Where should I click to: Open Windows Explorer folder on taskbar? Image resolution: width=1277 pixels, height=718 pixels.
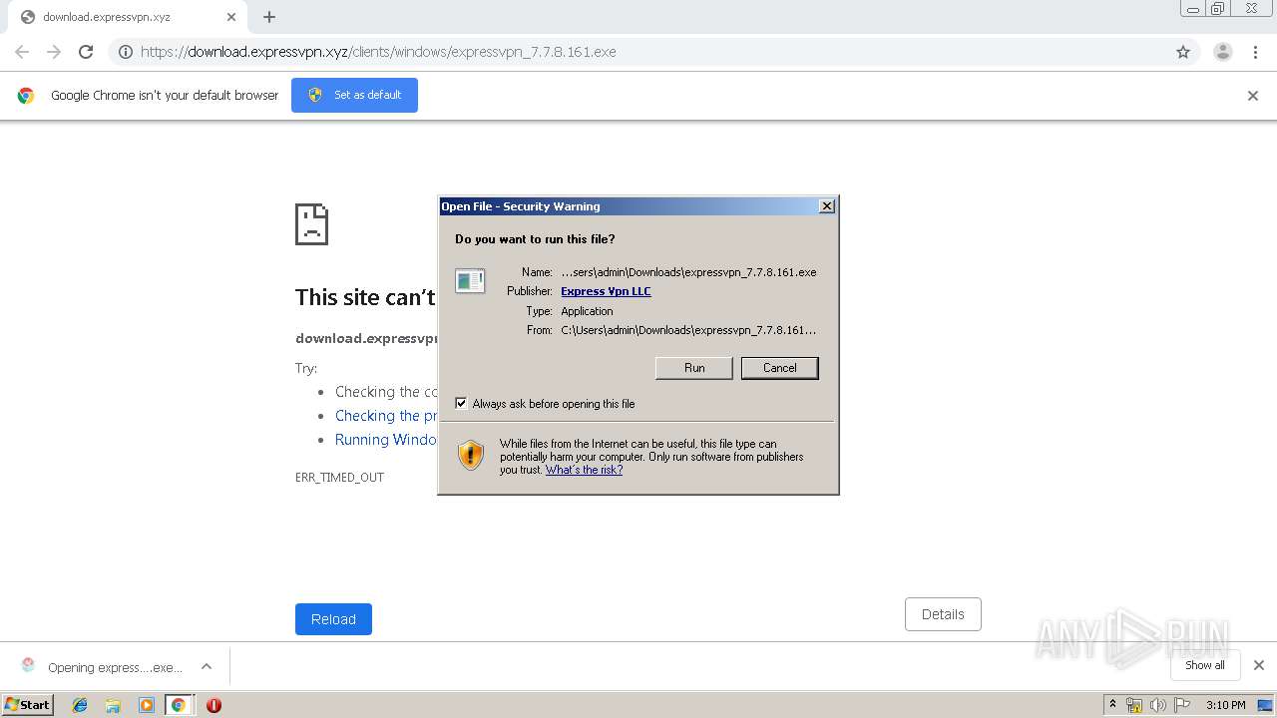[x=113, y=705]
